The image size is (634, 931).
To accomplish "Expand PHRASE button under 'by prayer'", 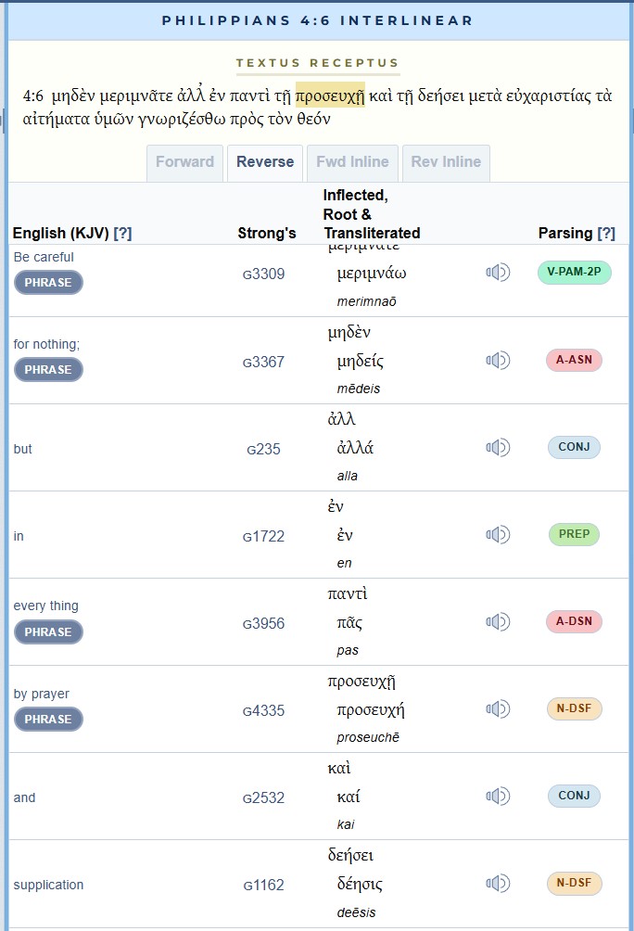I will pos(48,719).
